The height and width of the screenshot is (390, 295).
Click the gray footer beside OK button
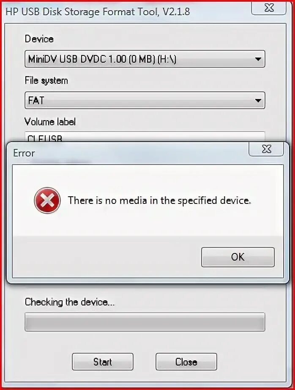point(107,257)
